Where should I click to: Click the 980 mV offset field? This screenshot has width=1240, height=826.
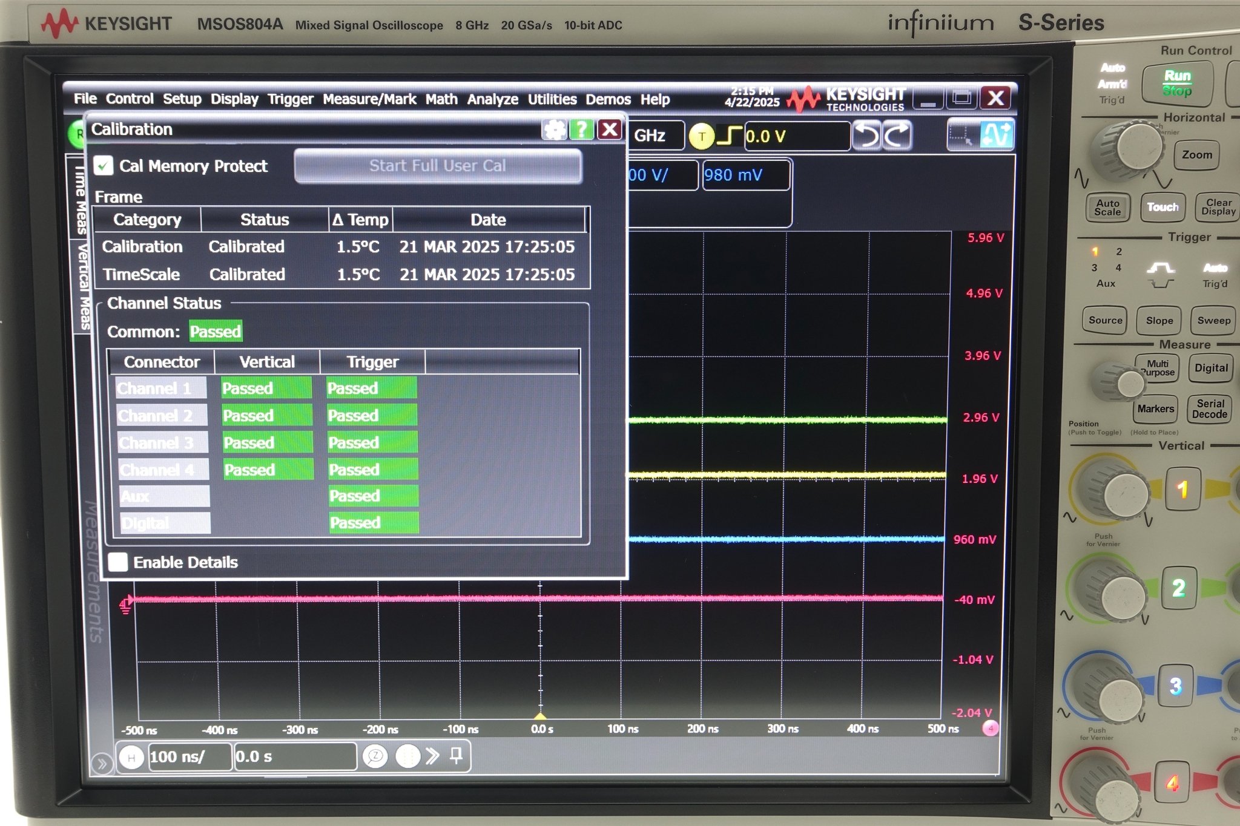[x=746, y=175]
